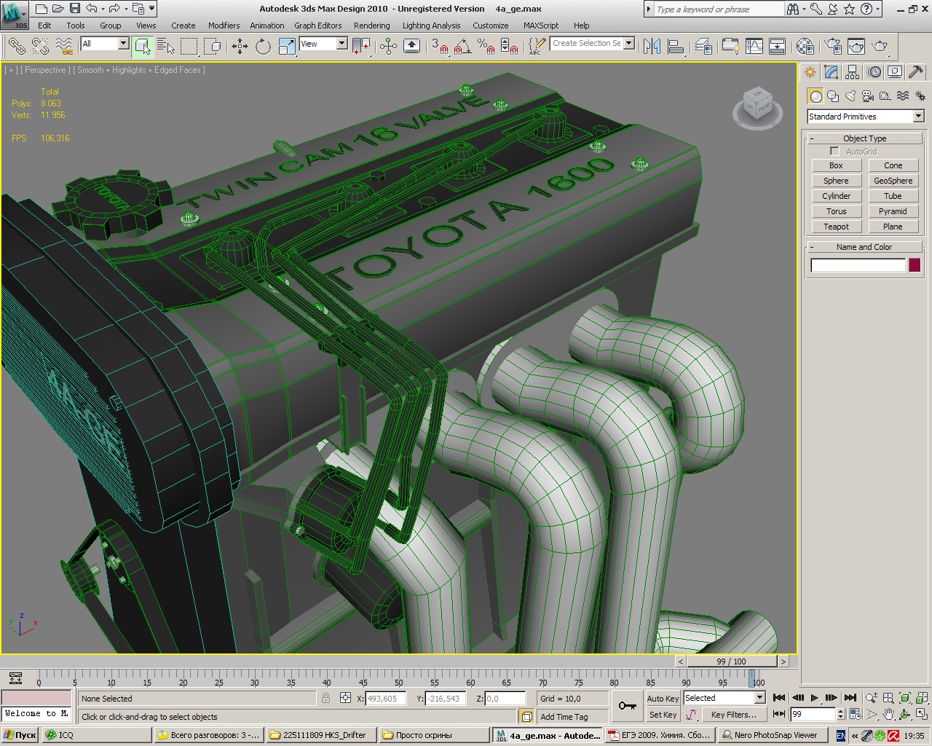Viewport: 932px width, 746px height.
Task: Click the Mirror tool icon
Action: tap(652, 46)
